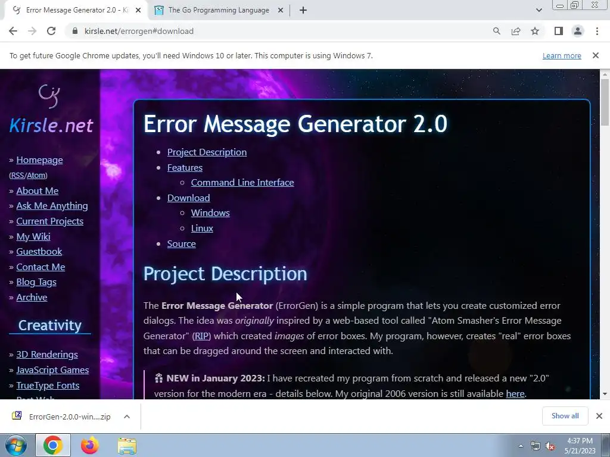Open JavaScript Games link

tap(52, 370)
